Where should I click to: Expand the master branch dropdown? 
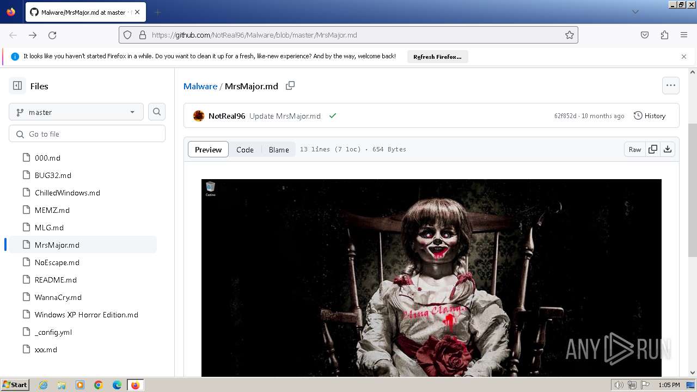tap(76, 112)
